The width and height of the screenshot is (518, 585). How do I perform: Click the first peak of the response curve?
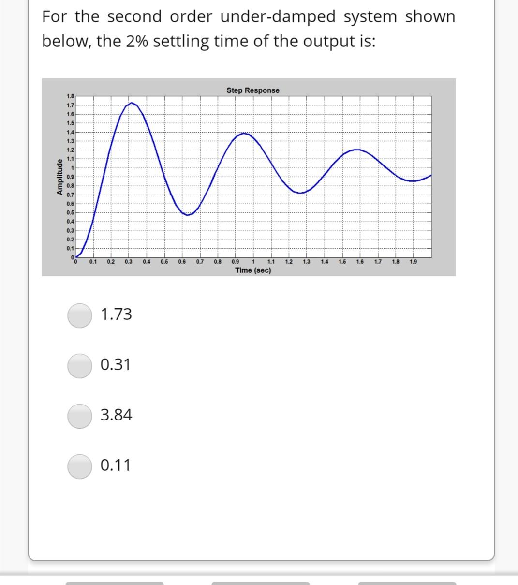[x=131, y=103]
